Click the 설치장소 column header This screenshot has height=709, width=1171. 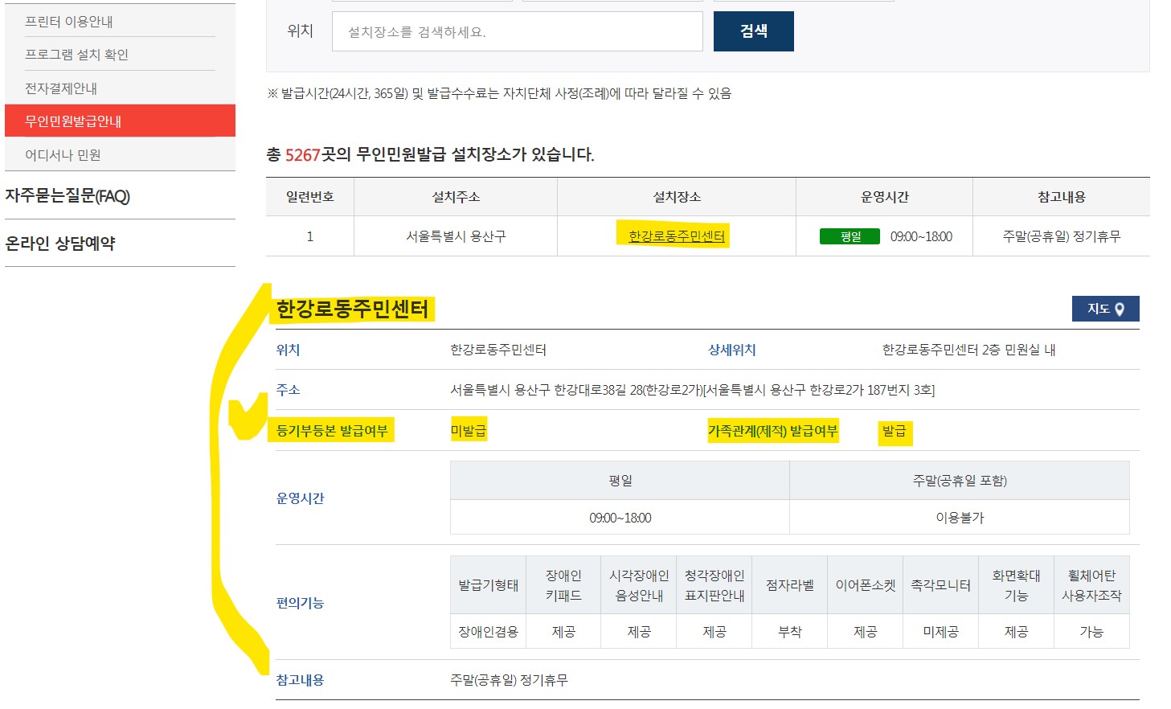[676, 196]
